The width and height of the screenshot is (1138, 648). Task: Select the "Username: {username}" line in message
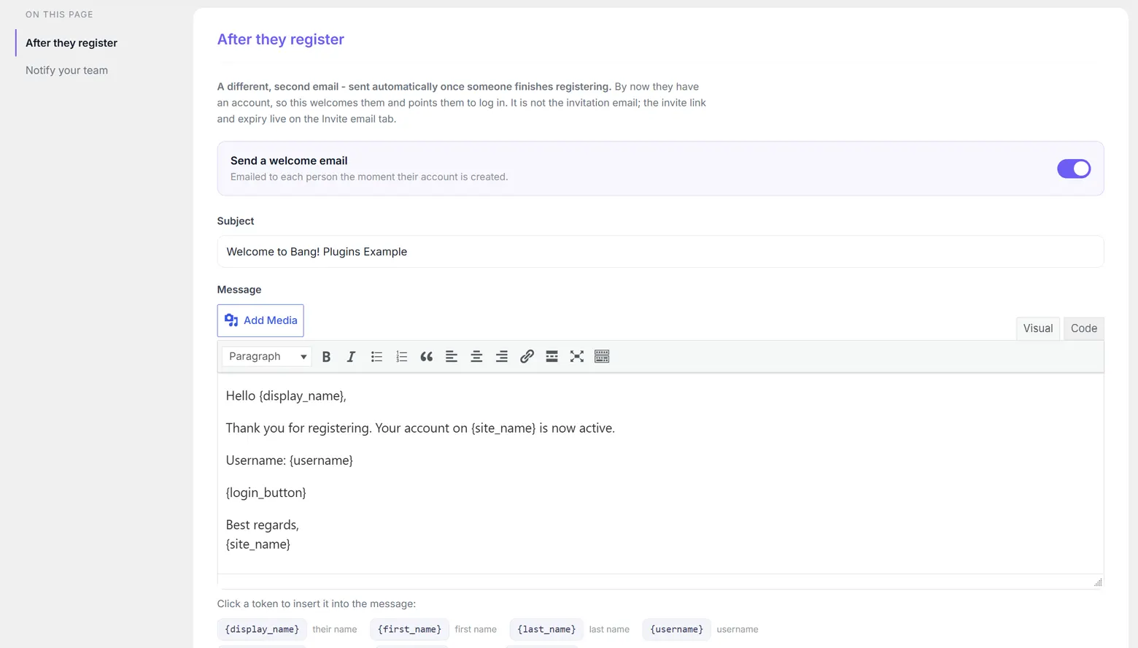[290, 460]
